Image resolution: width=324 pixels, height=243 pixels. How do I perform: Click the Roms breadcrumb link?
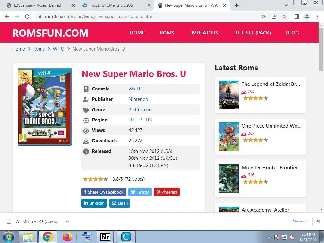tap(39, 49)
